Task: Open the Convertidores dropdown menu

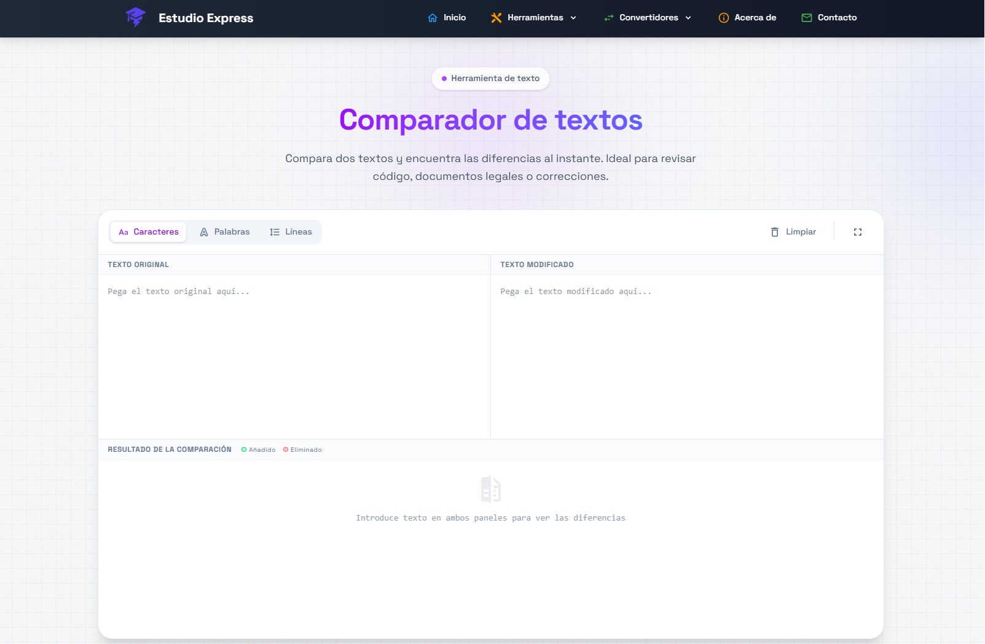Action: pos(648,18)
